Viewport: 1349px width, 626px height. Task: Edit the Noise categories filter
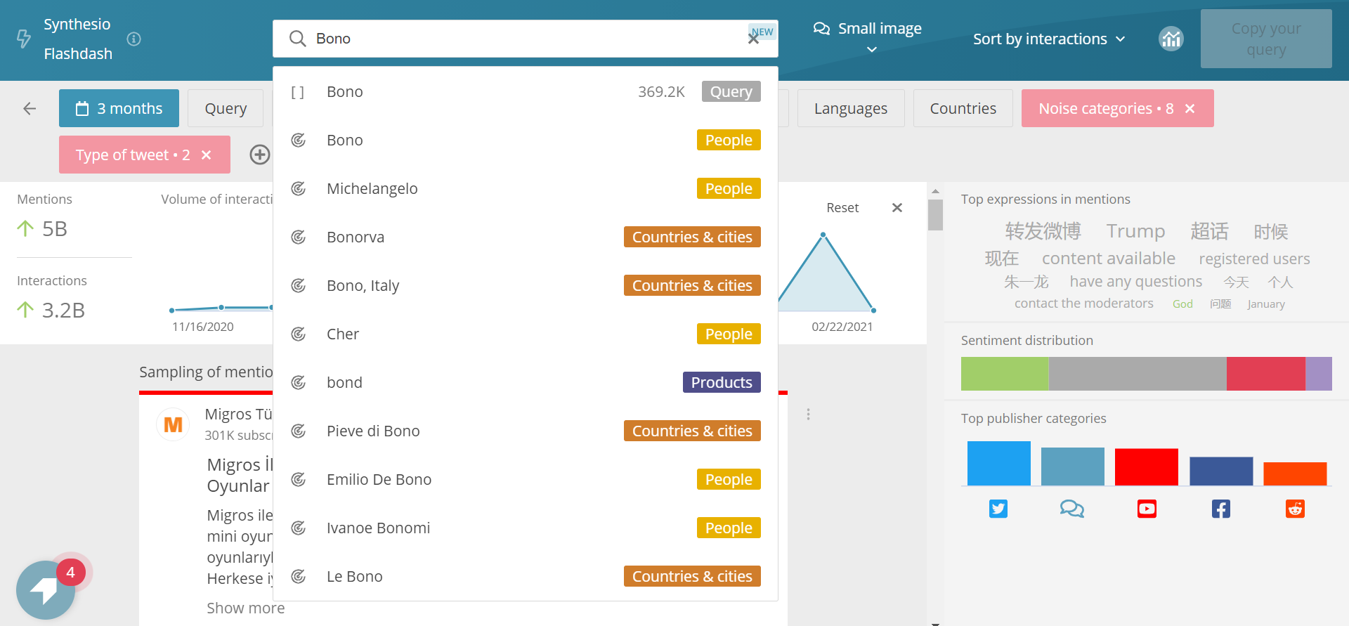[1105, 108]
